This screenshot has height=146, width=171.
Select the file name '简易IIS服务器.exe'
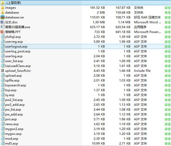18,27
